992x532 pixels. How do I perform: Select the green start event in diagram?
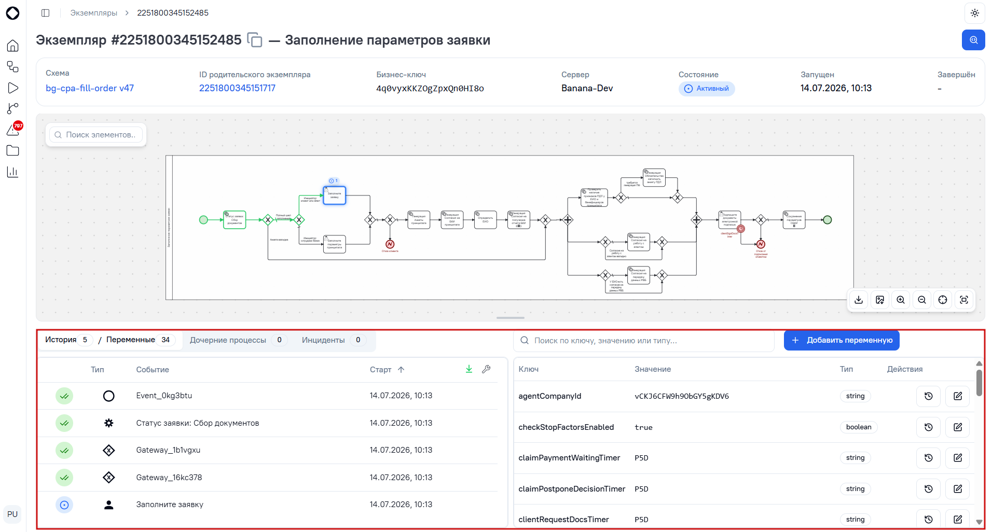[204, 220]
